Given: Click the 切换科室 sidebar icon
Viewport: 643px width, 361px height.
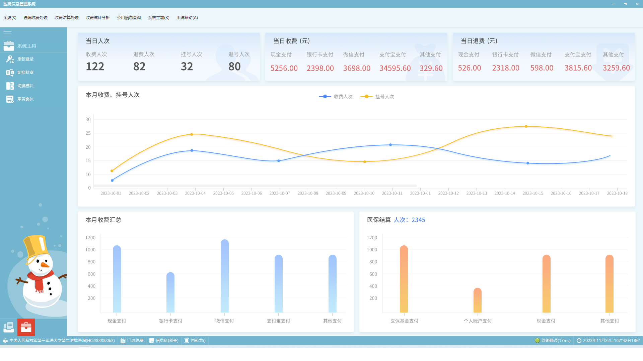Looking at the screenshot, I should [10, 73].
